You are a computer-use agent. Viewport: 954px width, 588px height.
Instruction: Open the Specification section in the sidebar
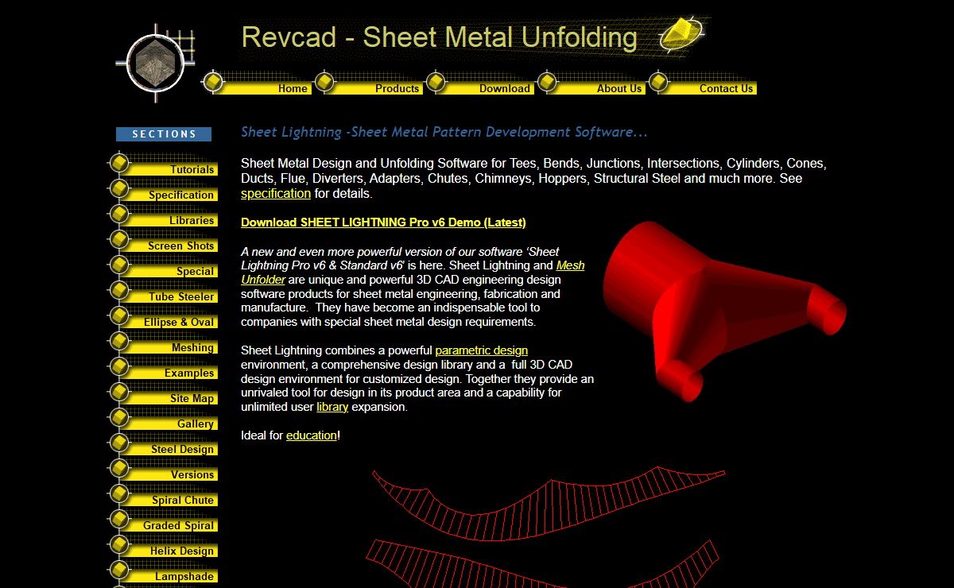(181, 195)
